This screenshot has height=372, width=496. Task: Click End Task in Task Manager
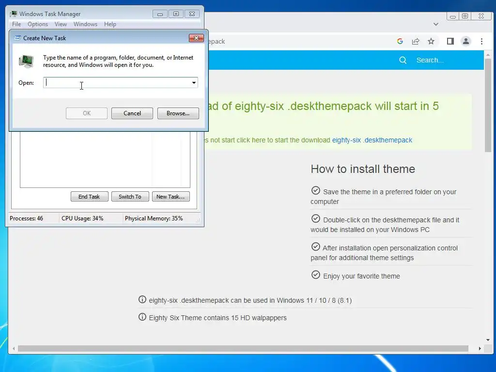point(89,197)
